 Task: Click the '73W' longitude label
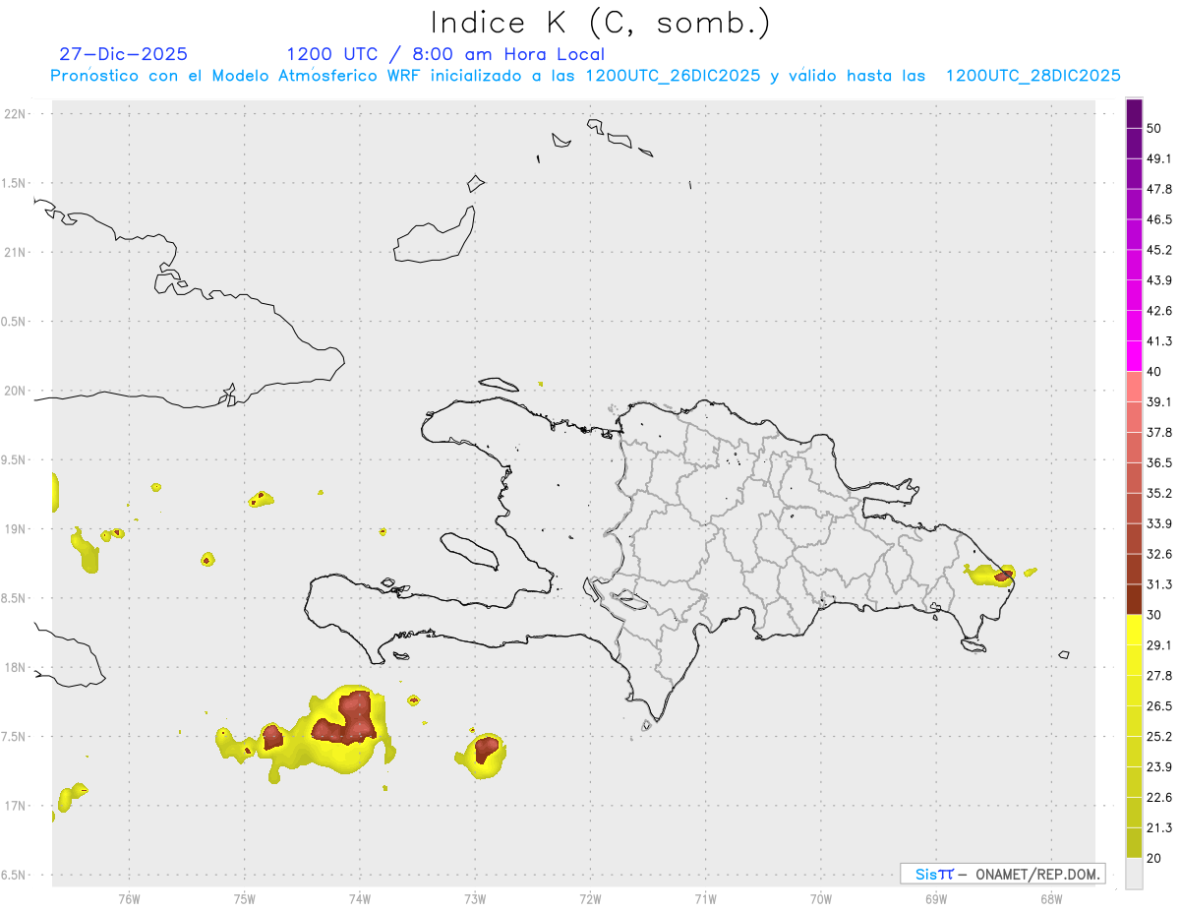(475, 898)
